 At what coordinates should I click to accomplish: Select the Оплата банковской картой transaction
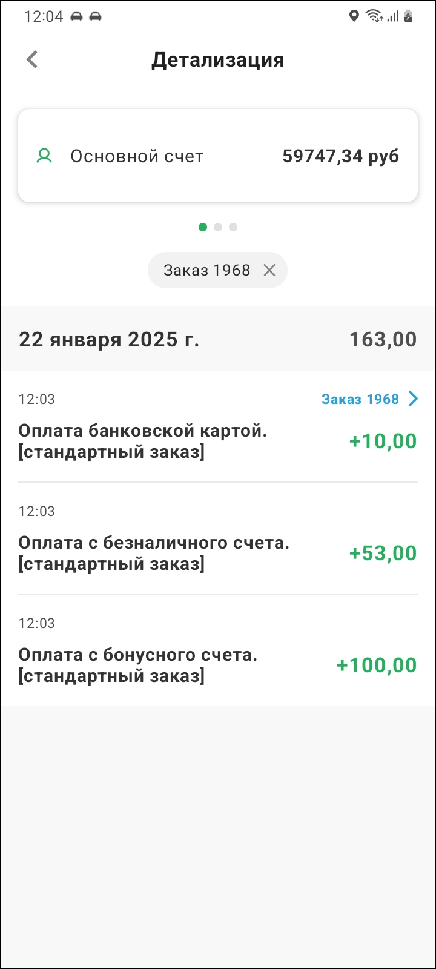143,441
